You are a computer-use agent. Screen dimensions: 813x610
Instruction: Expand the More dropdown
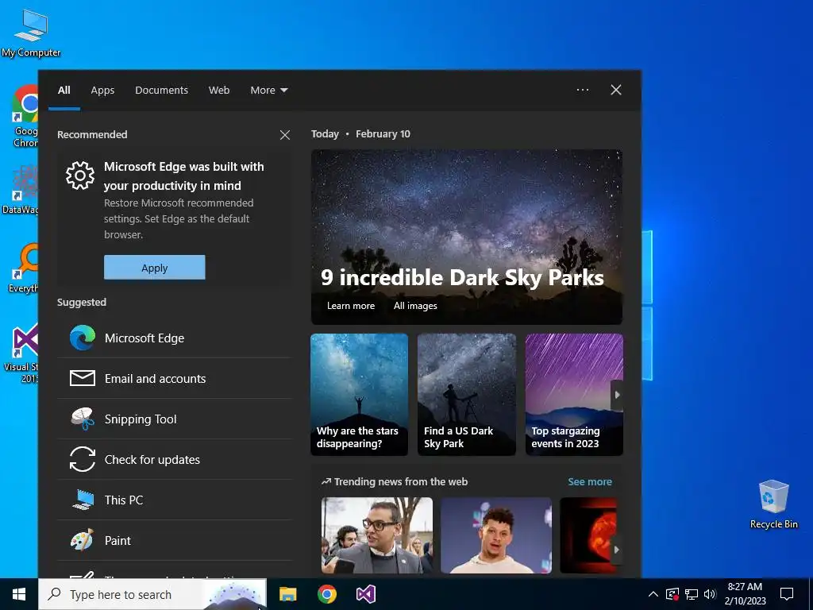tap(268, 90)
